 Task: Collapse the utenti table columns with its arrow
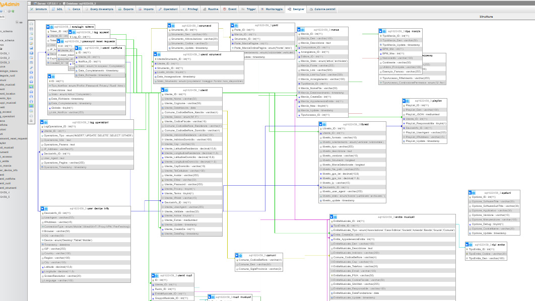(163, 90)
